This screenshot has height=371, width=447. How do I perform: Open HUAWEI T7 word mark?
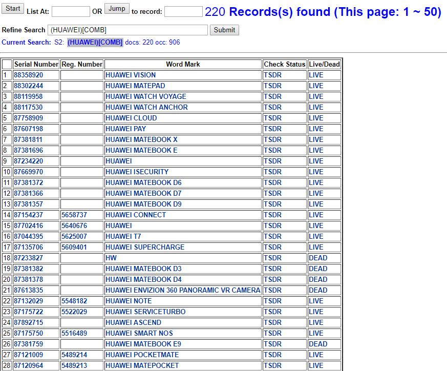123,237
